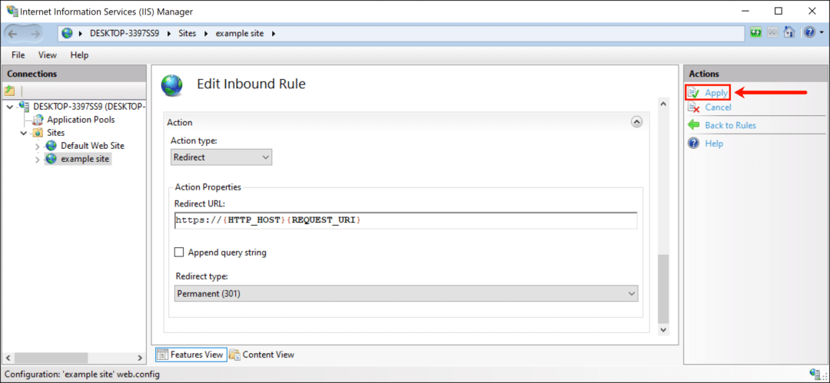Viewport: 830px width, 383px height.
Task: Click the server computer icon in tree
Action: [25, 107]
